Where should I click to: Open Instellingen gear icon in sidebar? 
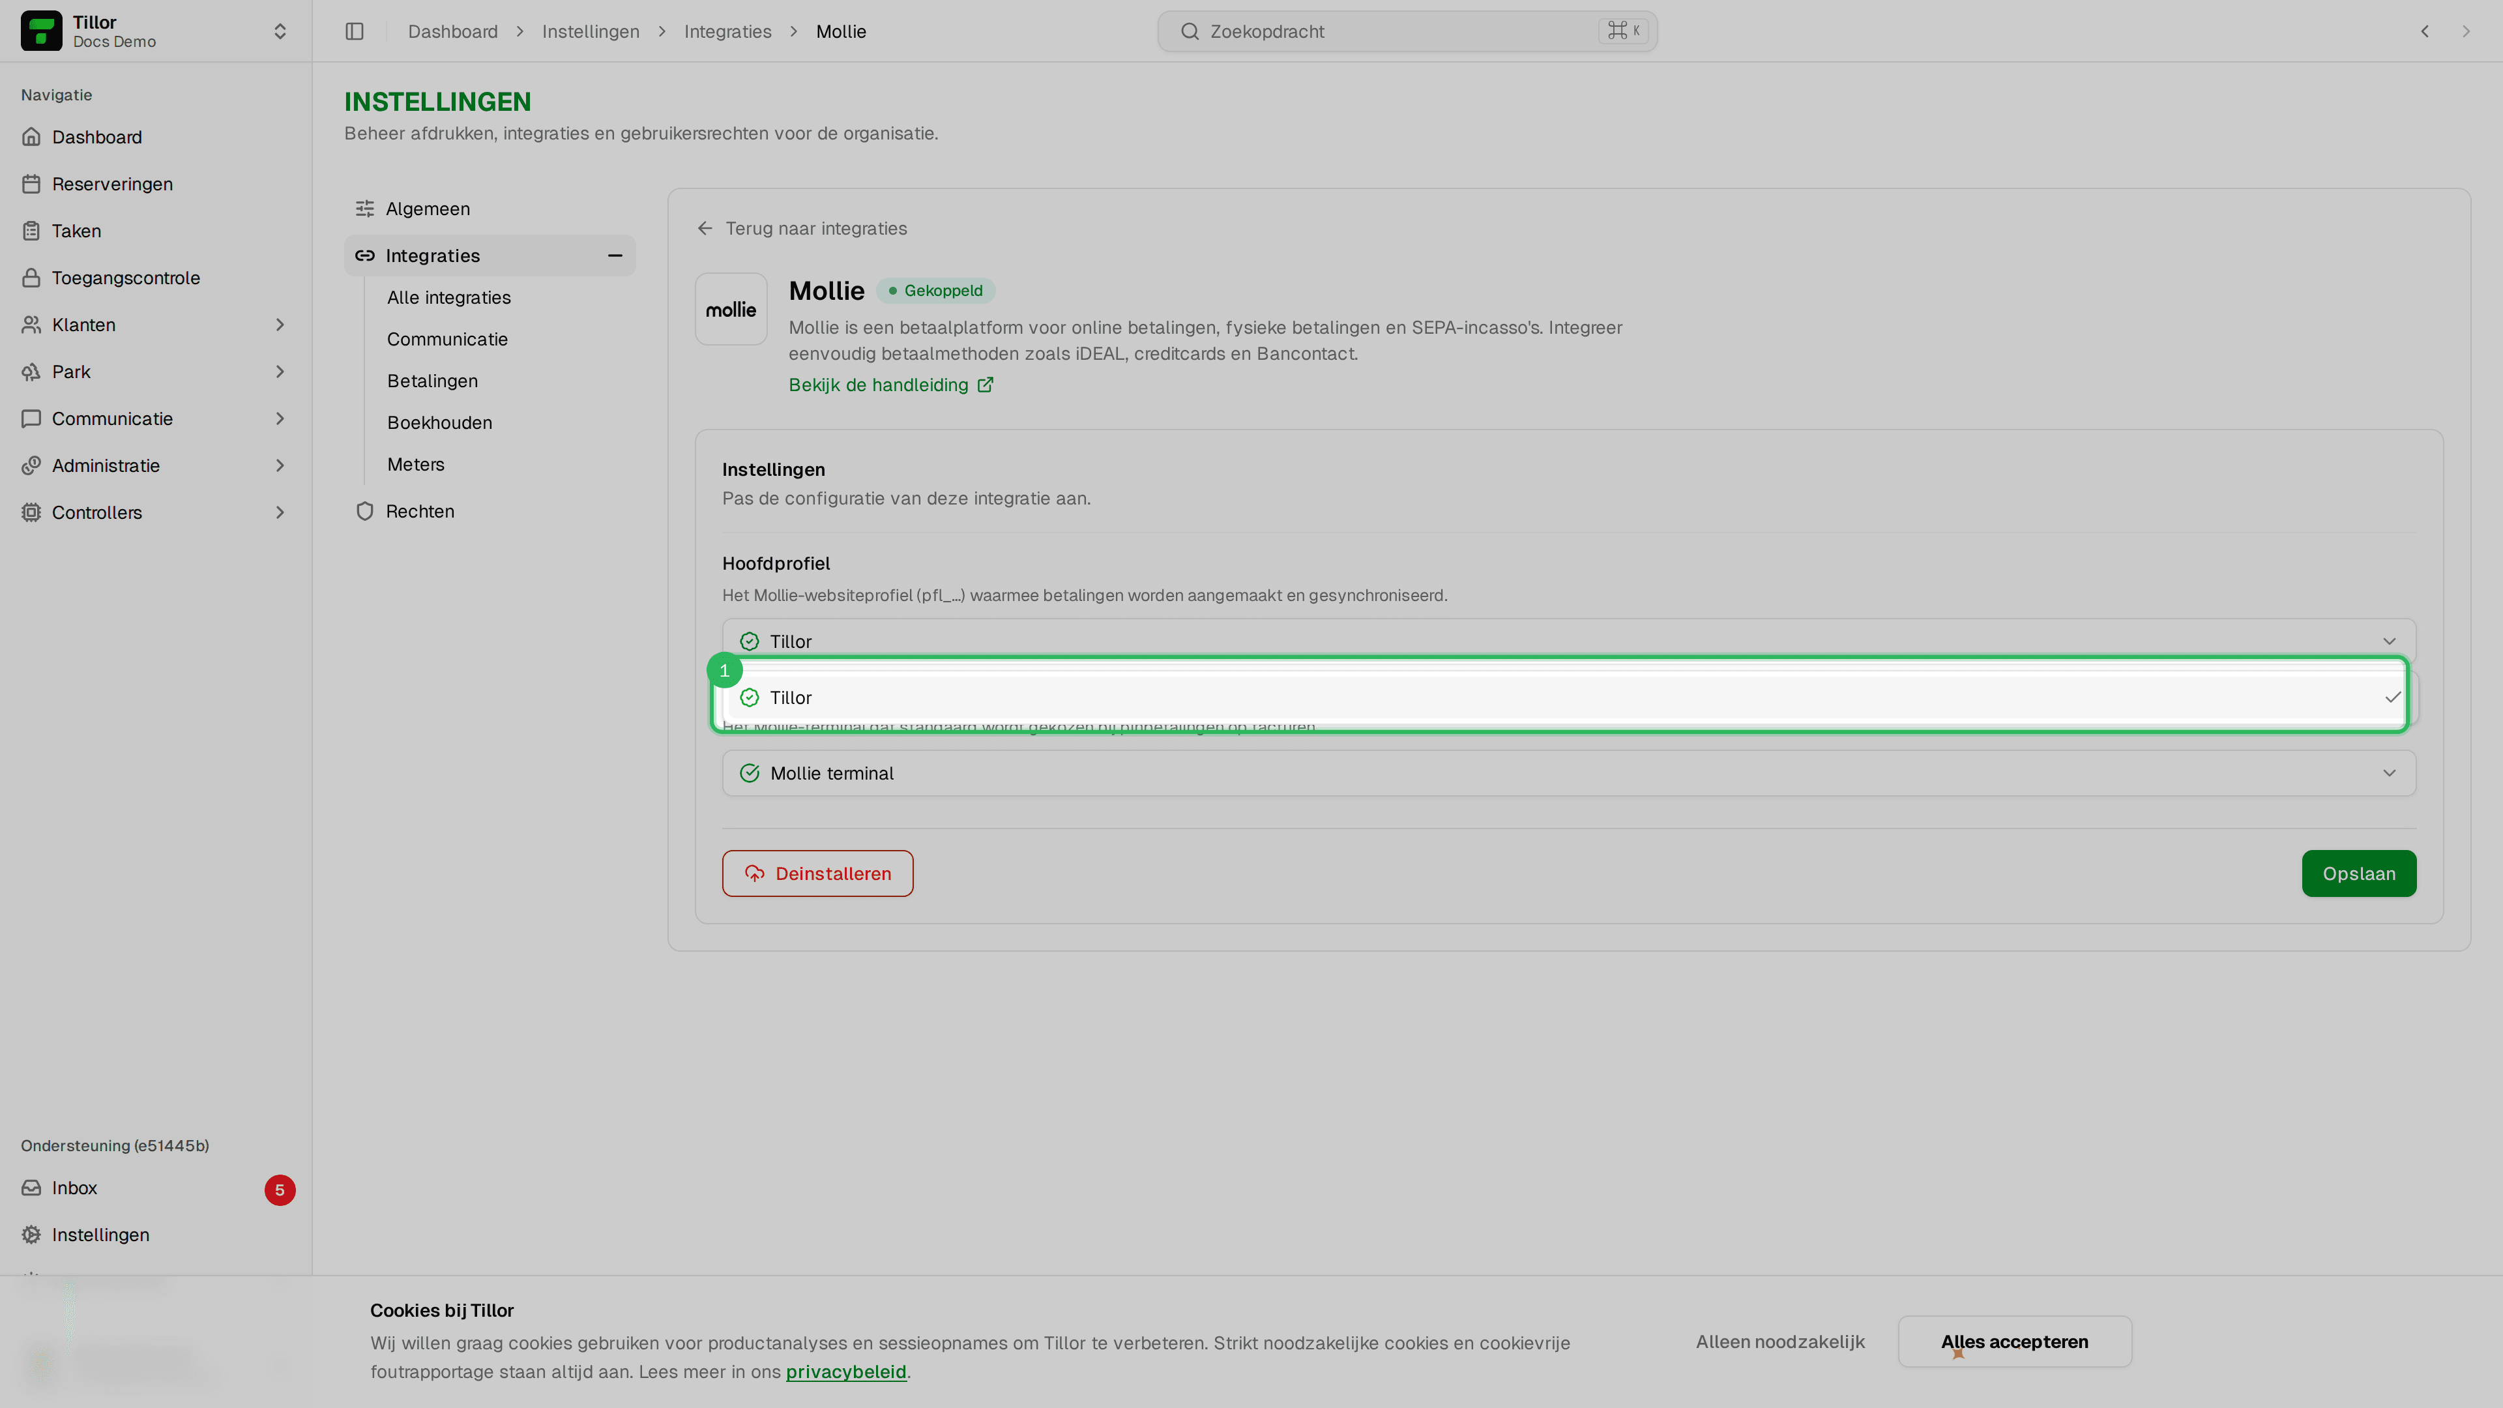pos(31,1234)
